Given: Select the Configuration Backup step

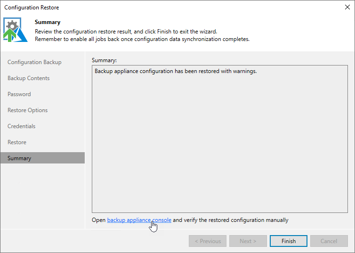Looking at the screenshot, I should coord(34,62).
